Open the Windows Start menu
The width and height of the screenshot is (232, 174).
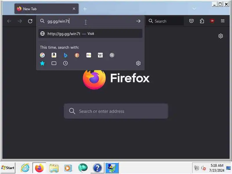pyautogui.click(x=8, y=168)
